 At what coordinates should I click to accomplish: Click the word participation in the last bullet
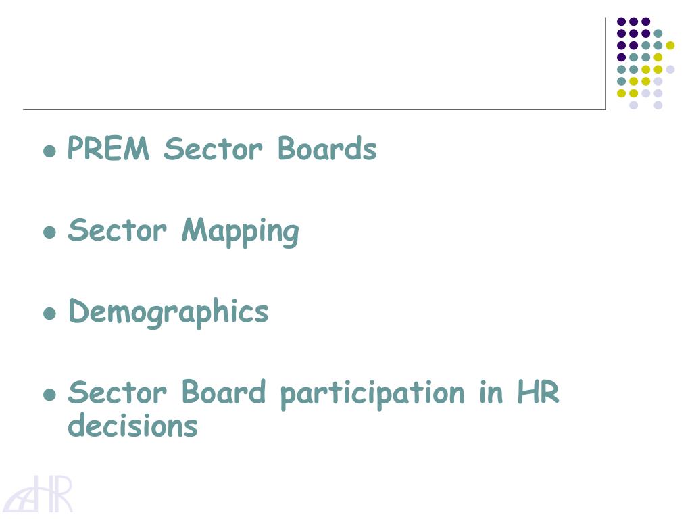[x=373, y=393]
